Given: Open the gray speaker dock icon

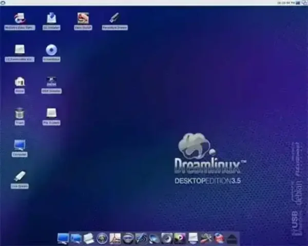Looking at the screenshot, I should (x=167, y=238).
